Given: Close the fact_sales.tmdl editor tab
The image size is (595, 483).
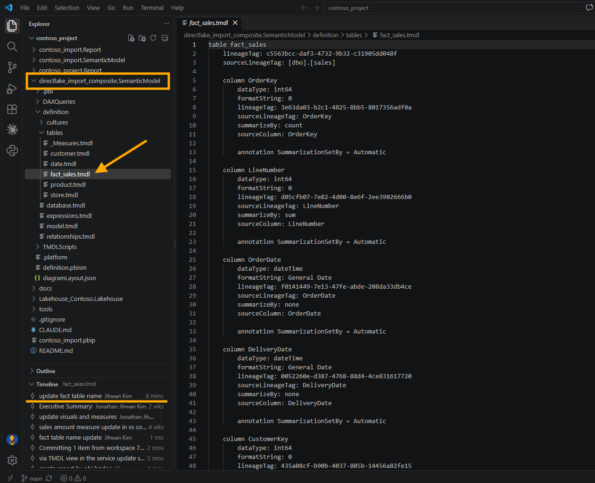Looking at the screenshot, I should pos(235,23).
